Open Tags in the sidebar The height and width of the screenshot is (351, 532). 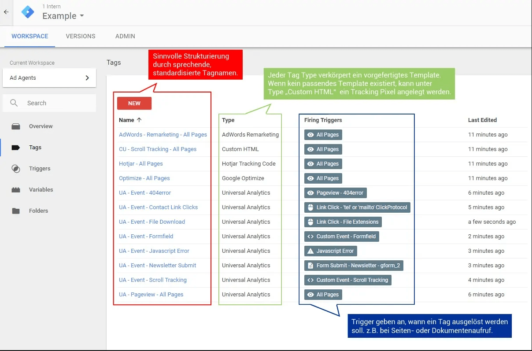click(35, 148)
